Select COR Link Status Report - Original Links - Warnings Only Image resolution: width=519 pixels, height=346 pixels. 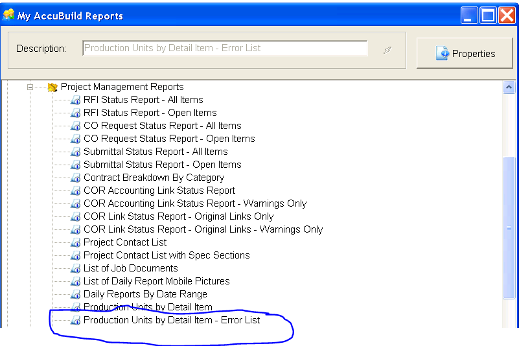point(203,229)
